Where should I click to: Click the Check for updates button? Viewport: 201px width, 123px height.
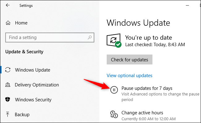tap(130, 59)
